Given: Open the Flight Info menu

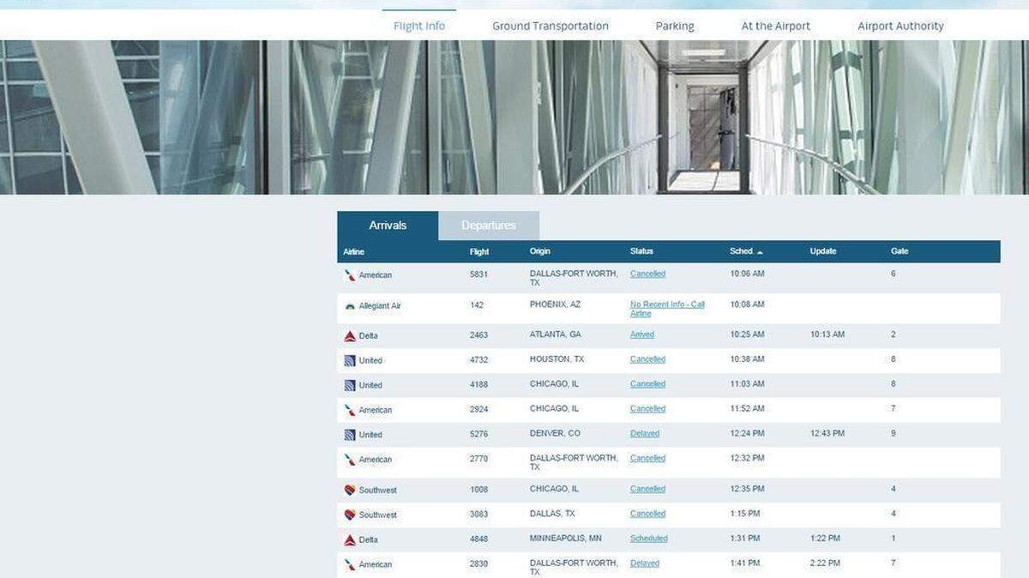Looking at the screenshot, I should pos(419,26).
